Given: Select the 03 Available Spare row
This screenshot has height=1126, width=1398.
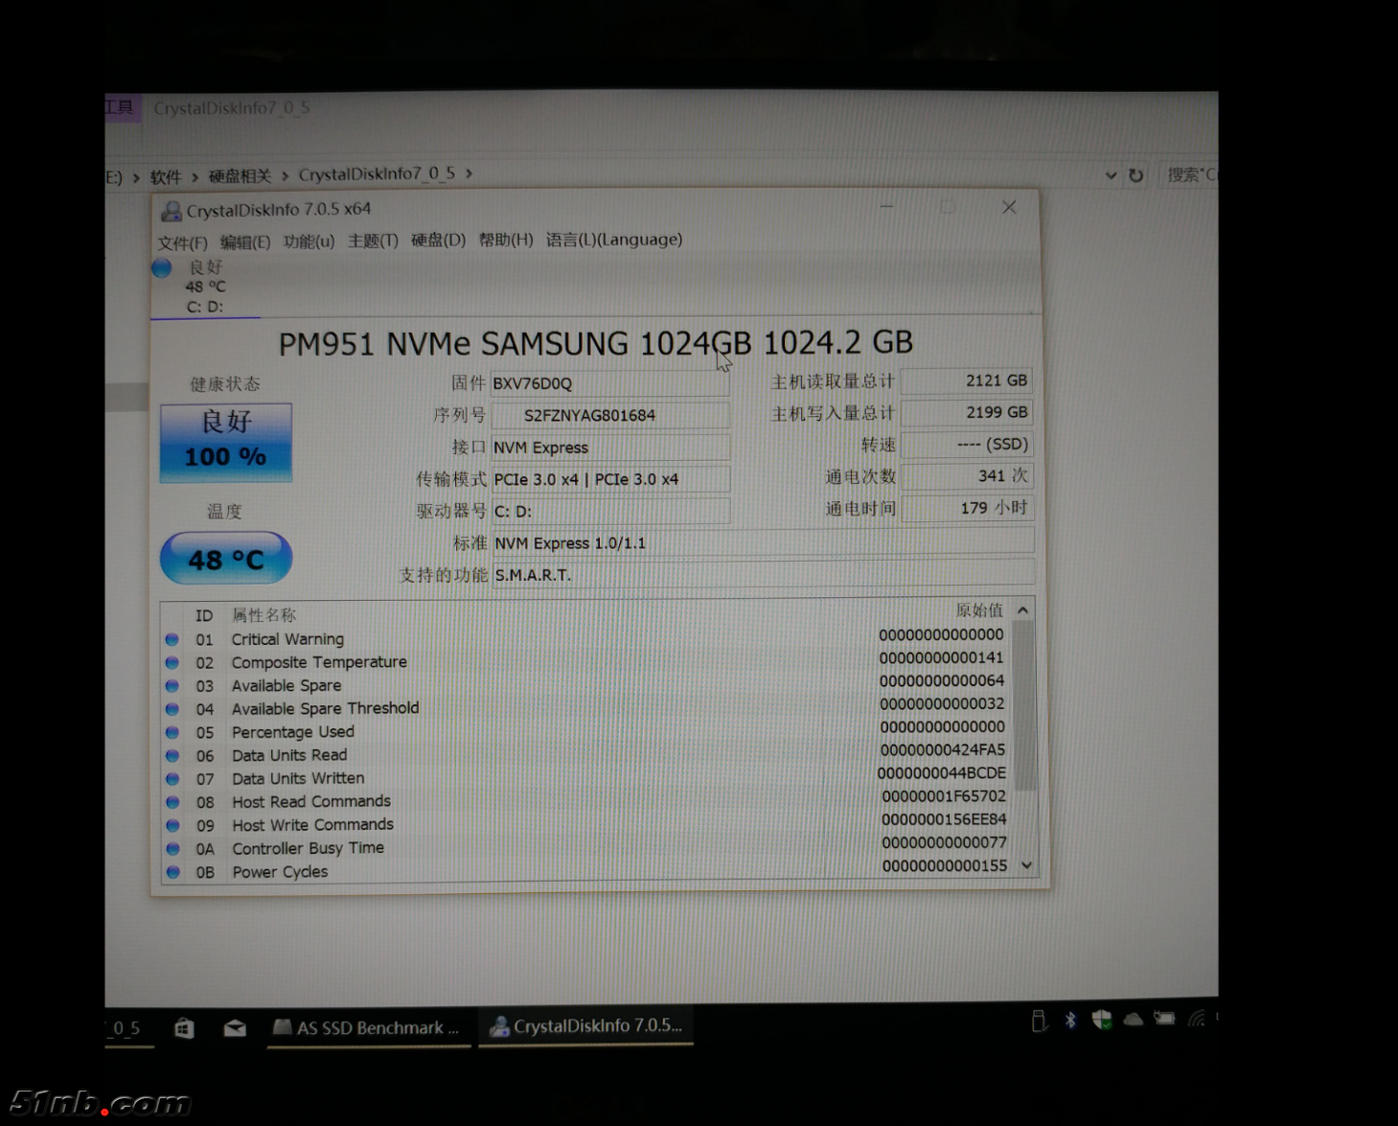Looking at the screenshot, I should pos(586,684).
